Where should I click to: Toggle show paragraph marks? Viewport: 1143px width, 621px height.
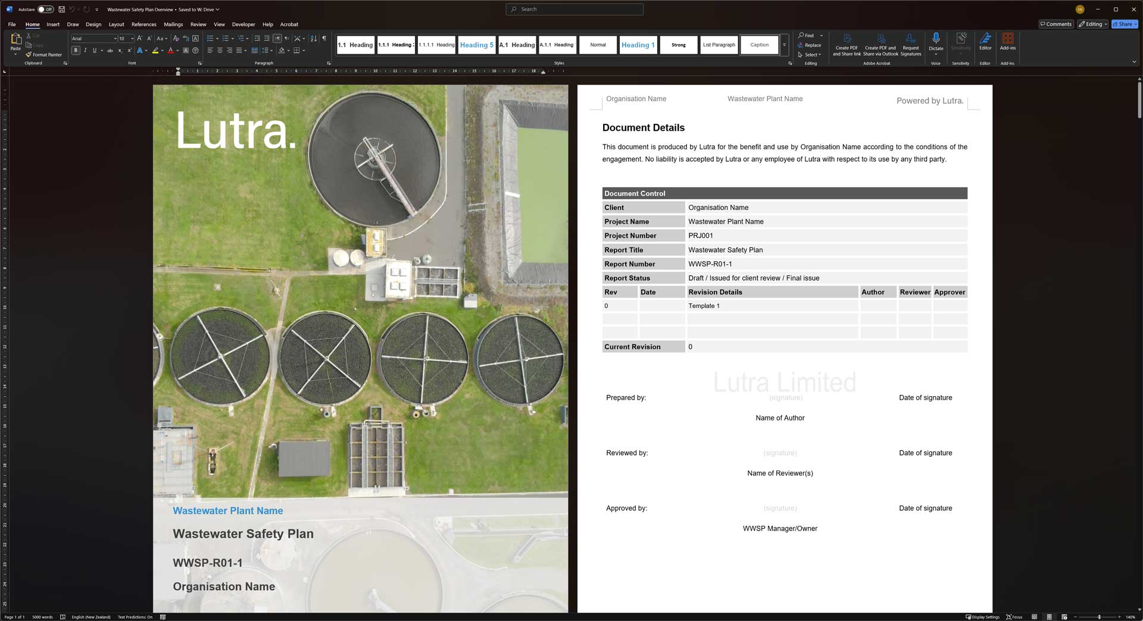click(324, 38)
